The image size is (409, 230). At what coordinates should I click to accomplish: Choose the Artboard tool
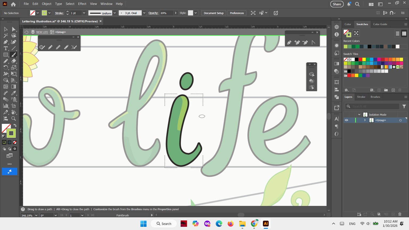(x=14, y=106)
